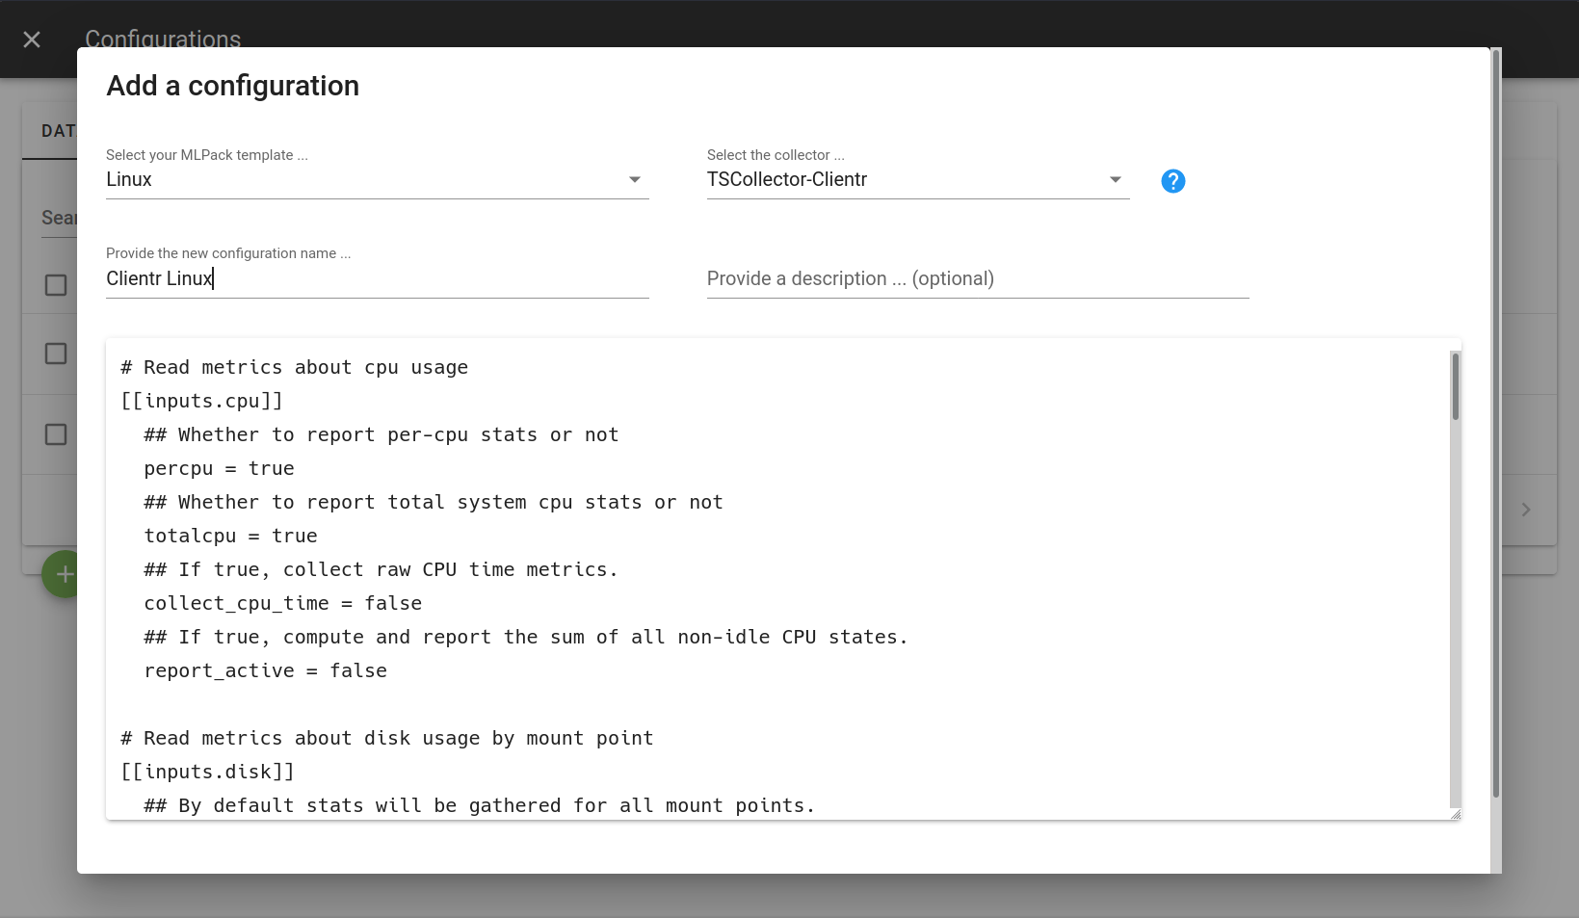
Task: Open the MLPack template dropdown showing Linux
Action: pos(377,180)
